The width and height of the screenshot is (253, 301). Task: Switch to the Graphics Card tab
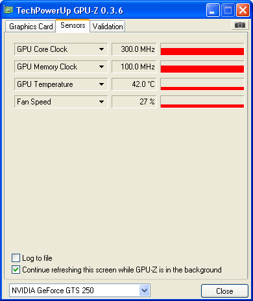[30, 27]
